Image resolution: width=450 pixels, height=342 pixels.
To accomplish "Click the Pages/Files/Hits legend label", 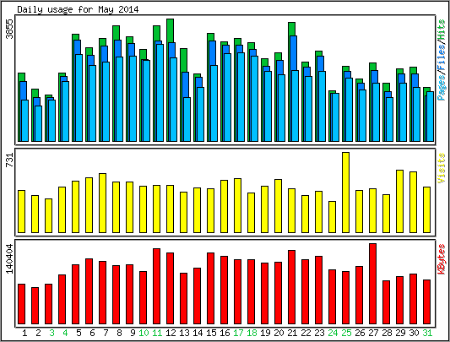I will pyautogui.click(x=442, y=60).
